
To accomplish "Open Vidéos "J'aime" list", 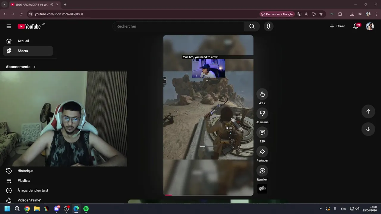I will pos(28,200).
